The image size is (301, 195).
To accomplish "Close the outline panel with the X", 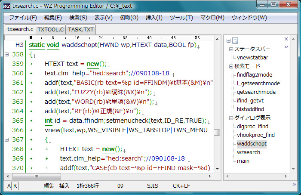I will (286, 38).
